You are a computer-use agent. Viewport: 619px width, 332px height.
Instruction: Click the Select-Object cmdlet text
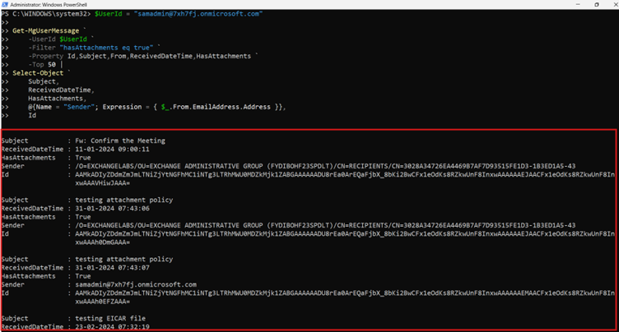pyautogui.click(x=38, y=73)
